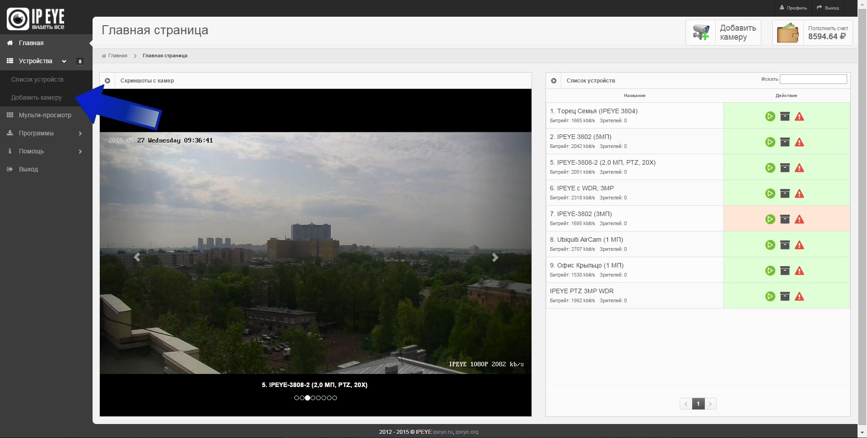Screen dimensions: 867x438
Task: Click warning icon for IPEYE-3802 (3МП)
Action: 799,220
